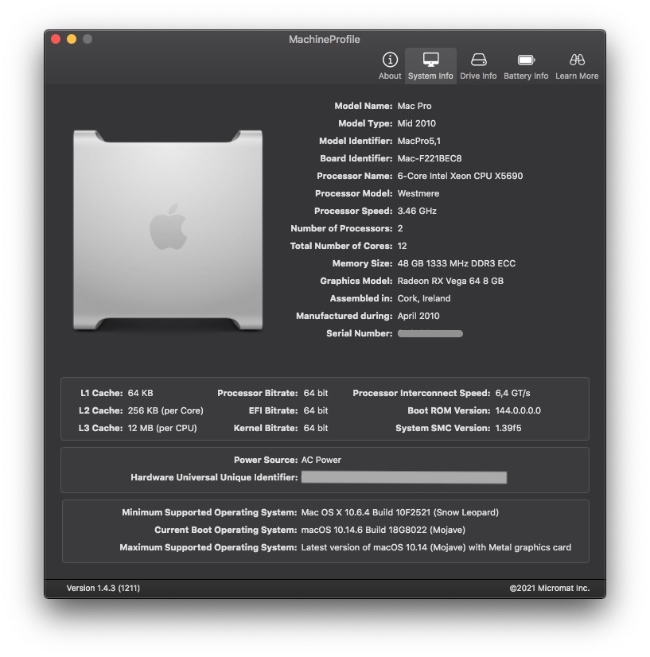This screenshot has width=650, height=657.
Task: Click the greyed-out zoom window button
Action: coord(88,40)
